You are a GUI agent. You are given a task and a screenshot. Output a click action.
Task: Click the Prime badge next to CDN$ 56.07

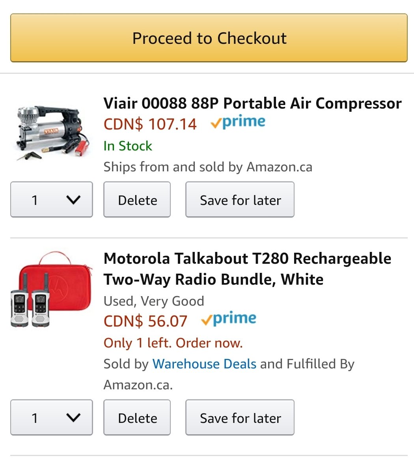tap(229, 319)
